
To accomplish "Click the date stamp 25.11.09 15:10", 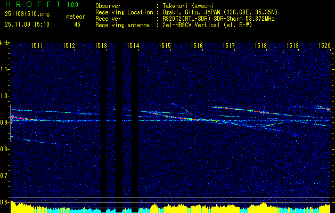I will pyautogui.click(x=27, y=24).
